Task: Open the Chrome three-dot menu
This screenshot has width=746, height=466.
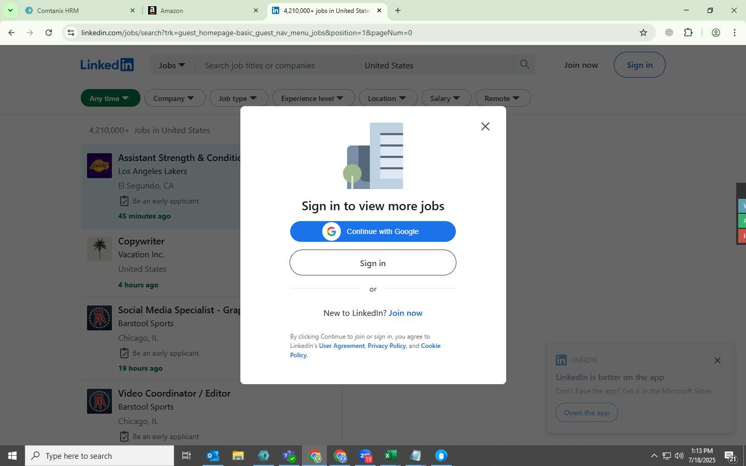Action: pyautogui.click(x=735, y=33)
